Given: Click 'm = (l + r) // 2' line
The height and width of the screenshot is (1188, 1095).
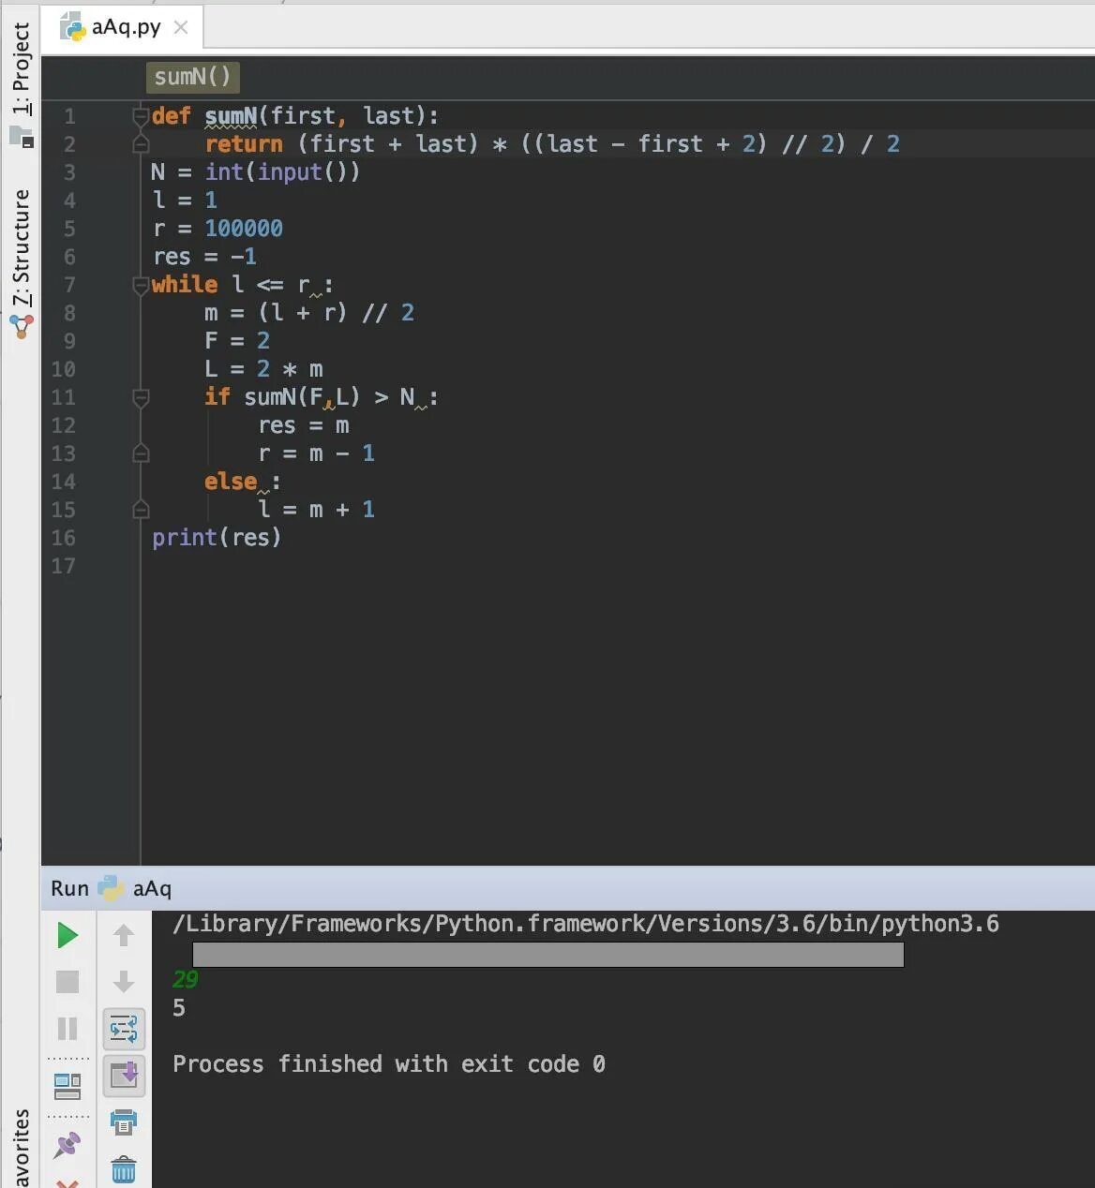Looking at the screenshot, I should click(309, 313).
